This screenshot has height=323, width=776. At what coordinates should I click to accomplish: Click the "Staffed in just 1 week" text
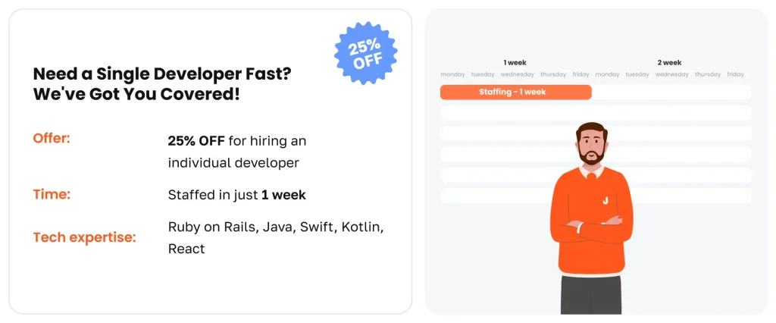(236, 195)
